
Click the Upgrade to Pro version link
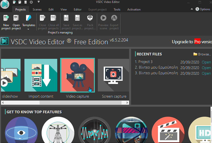click(x=192, y=42)
